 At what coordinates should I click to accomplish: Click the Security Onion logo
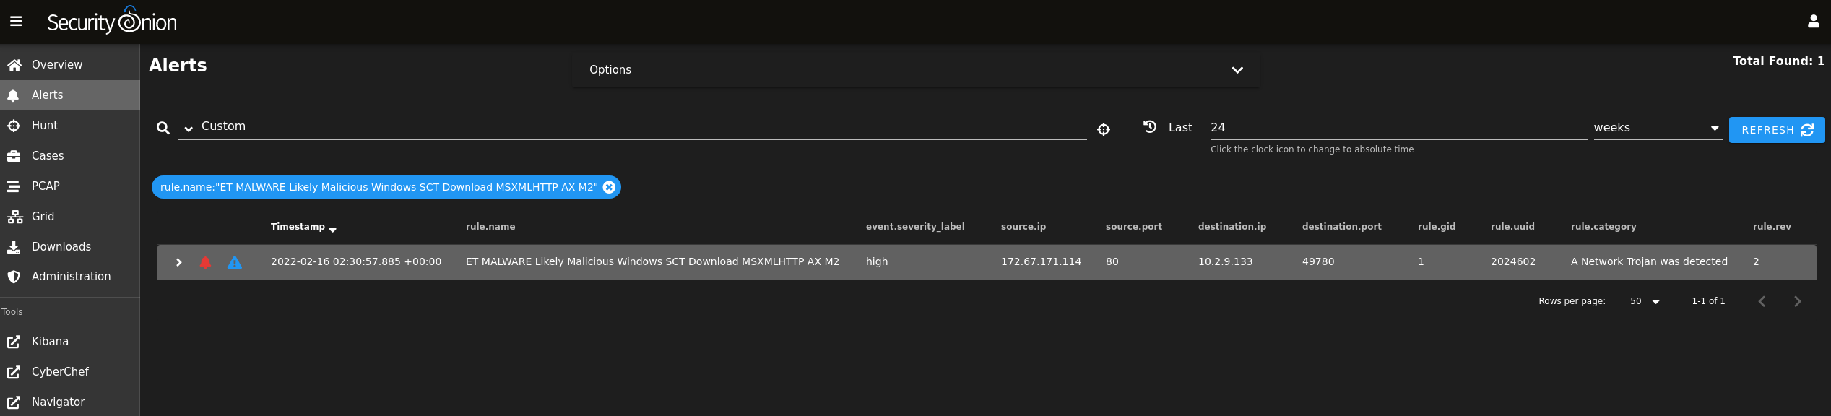112,21
